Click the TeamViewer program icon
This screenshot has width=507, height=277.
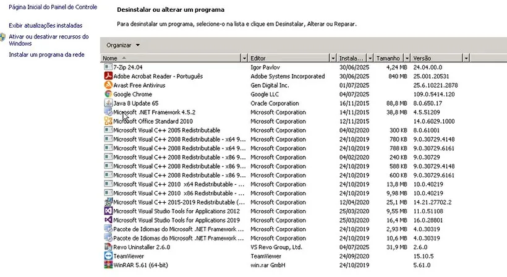108,256
